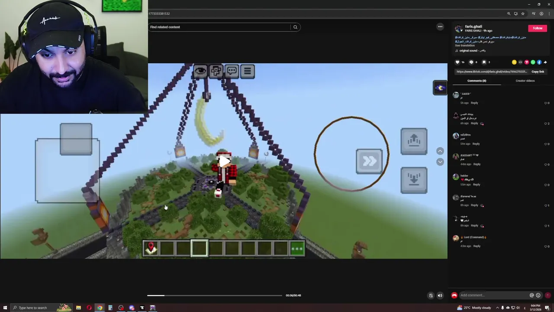Image resolution: width=554 pixels, height=312 pixels.
Task: Click the Find related content search field
Action: tap(220, 27)
